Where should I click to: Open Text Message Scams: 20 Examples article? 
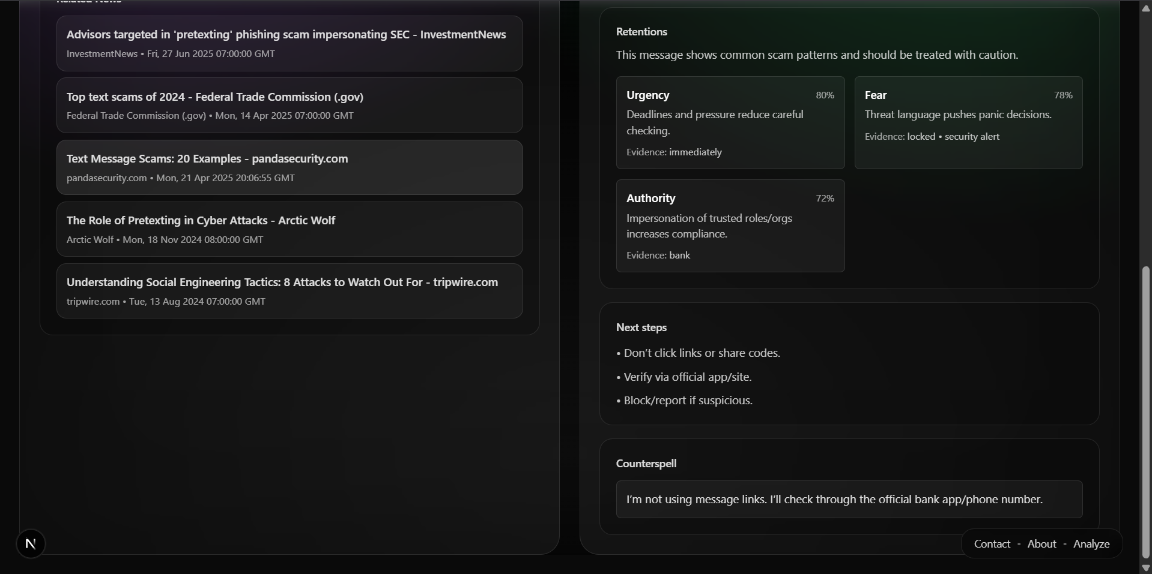pos(207,159)
